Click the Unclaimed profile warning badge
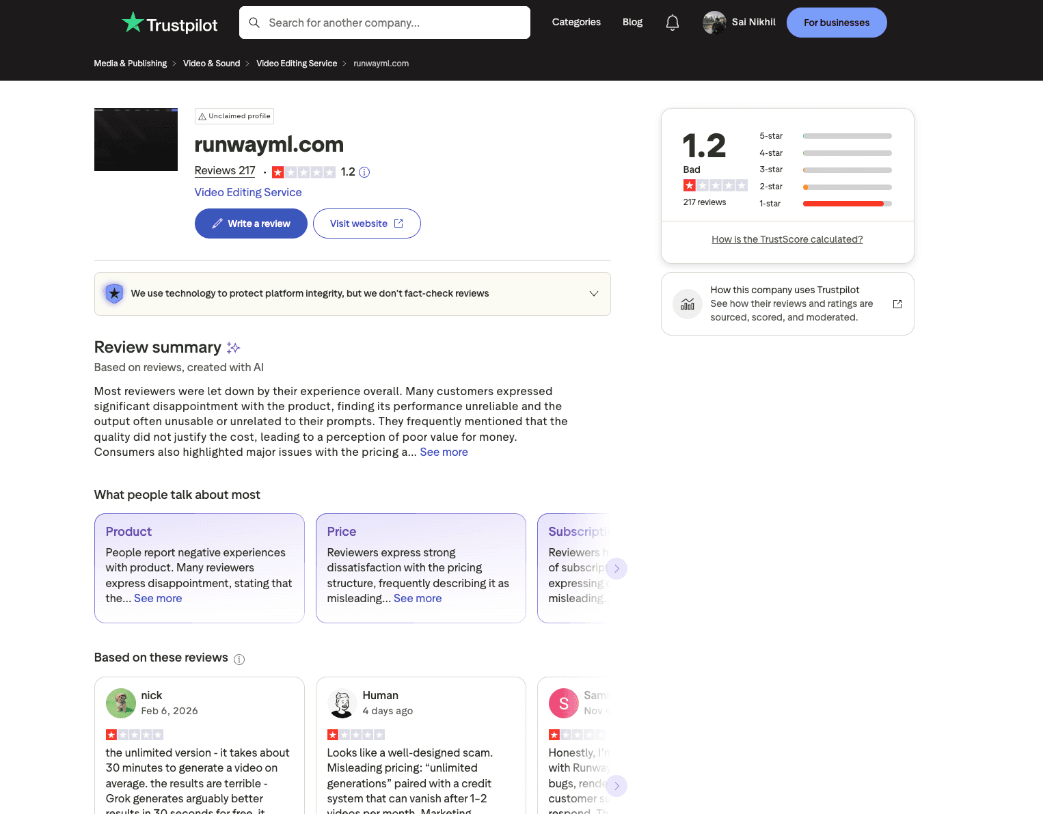The image size is (1043, 814). point(234,116)
